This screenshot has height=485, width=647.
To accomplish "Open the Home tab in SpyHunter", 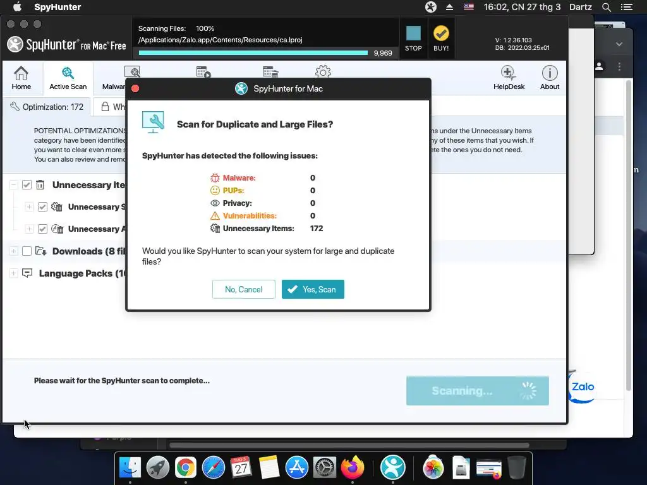I will [x=21, y=78].
